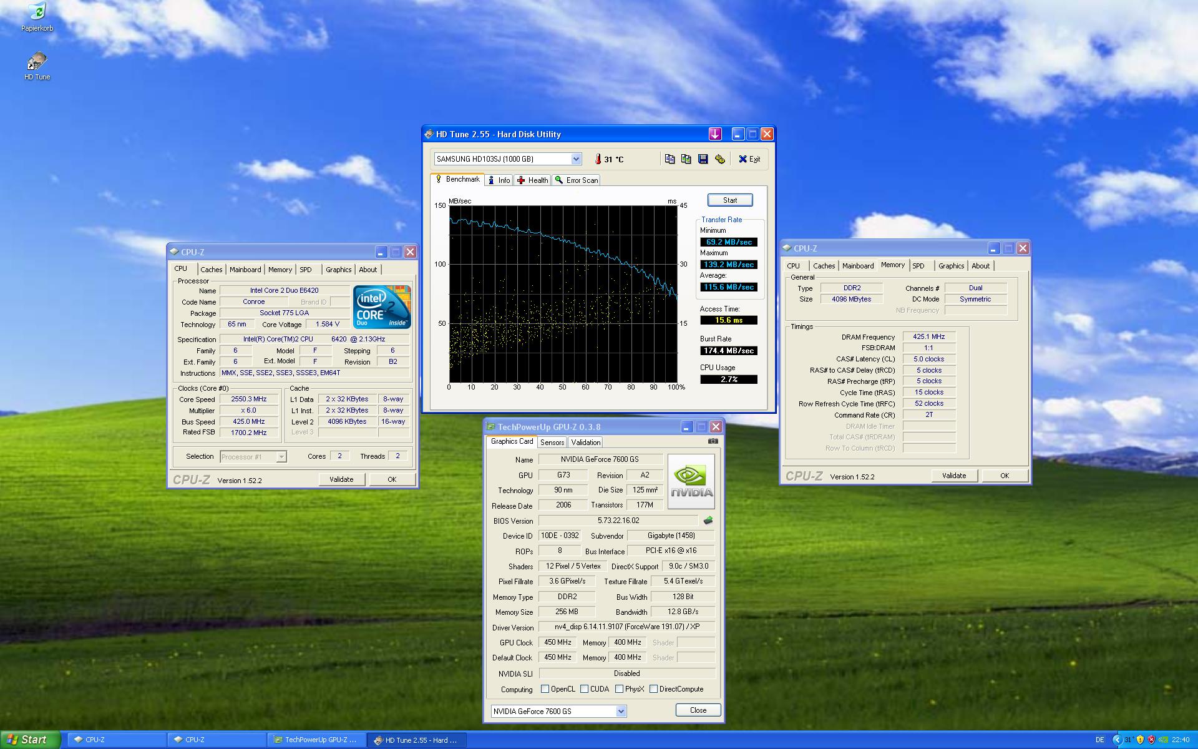Click Close button in GPU-Z

click(698, 710)
